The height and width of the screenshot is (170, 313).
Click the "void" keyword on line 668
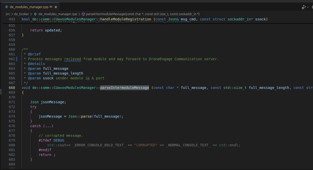26,88
